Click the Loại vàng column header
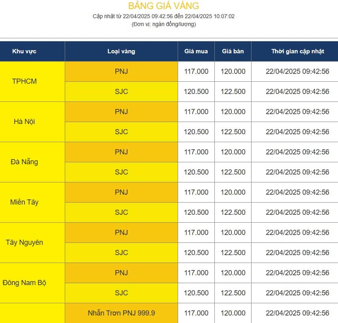 click(x=121, y=51)
